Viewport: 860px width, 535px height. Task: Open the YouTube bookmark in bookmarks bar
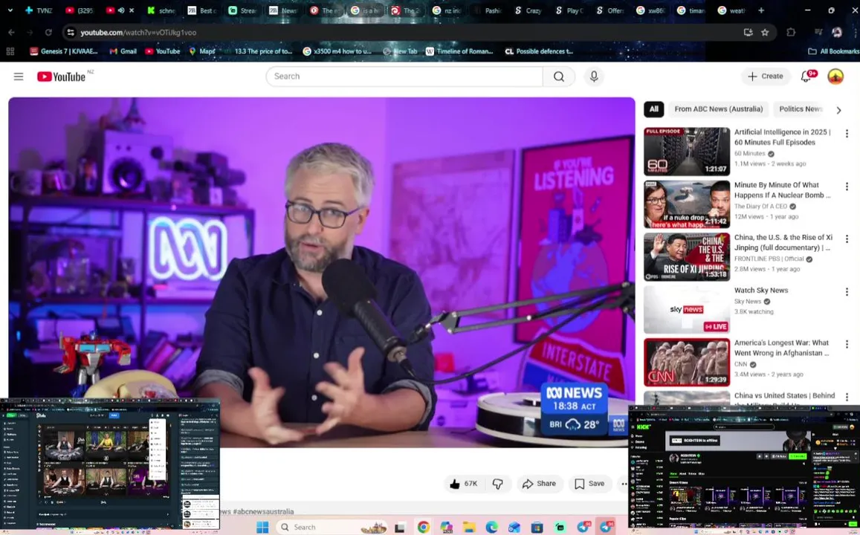click(x=162, y=51)
